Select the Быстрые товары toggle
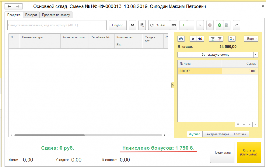 click(x=217, y=134)
